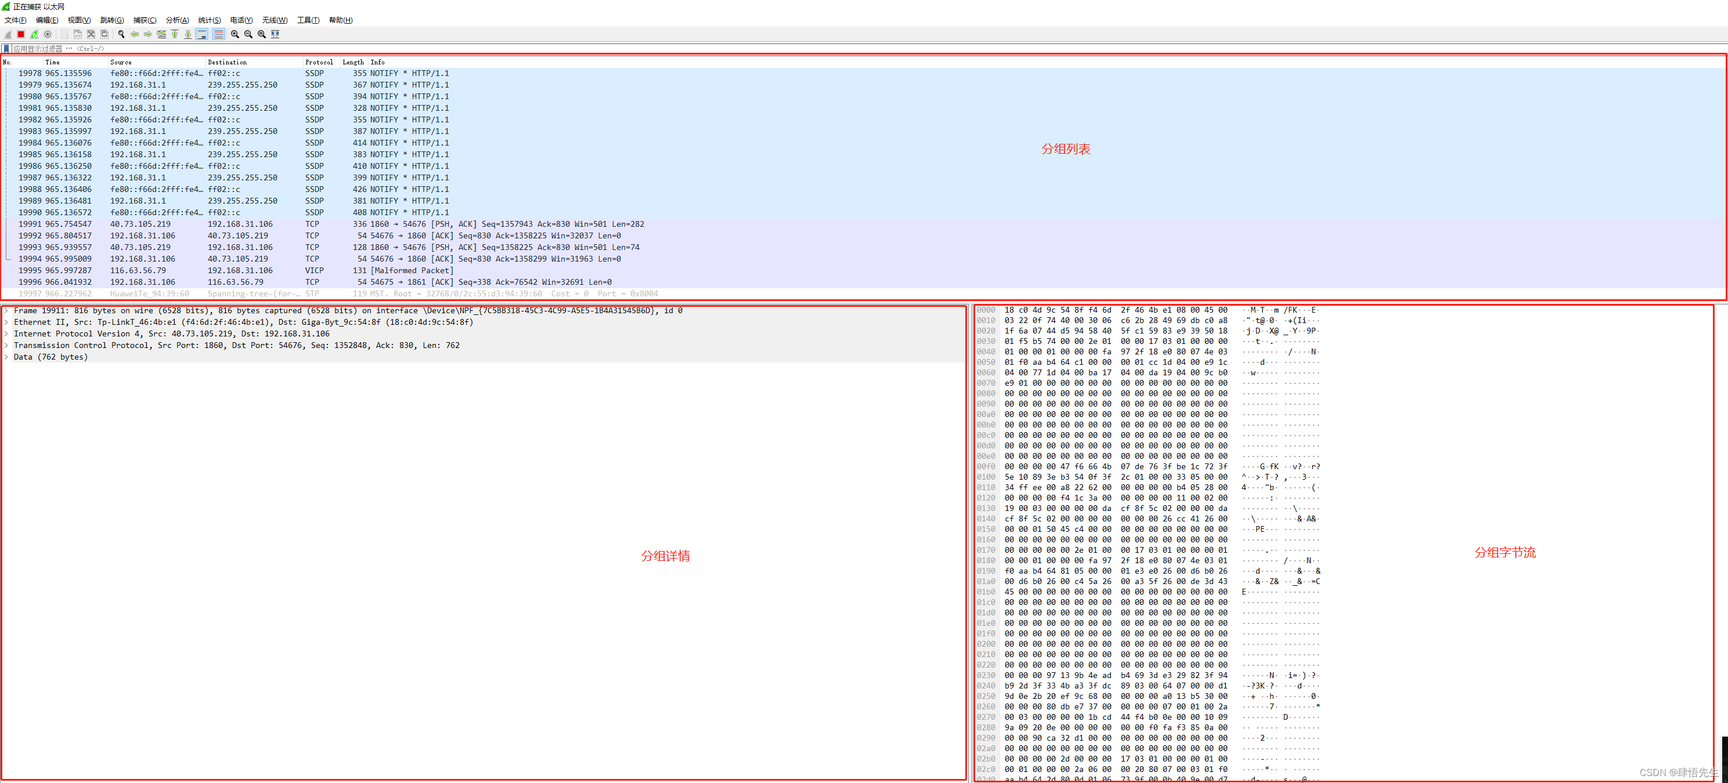
Task: Select packet 19990 with length 408
Action: (x=864, y=212)
